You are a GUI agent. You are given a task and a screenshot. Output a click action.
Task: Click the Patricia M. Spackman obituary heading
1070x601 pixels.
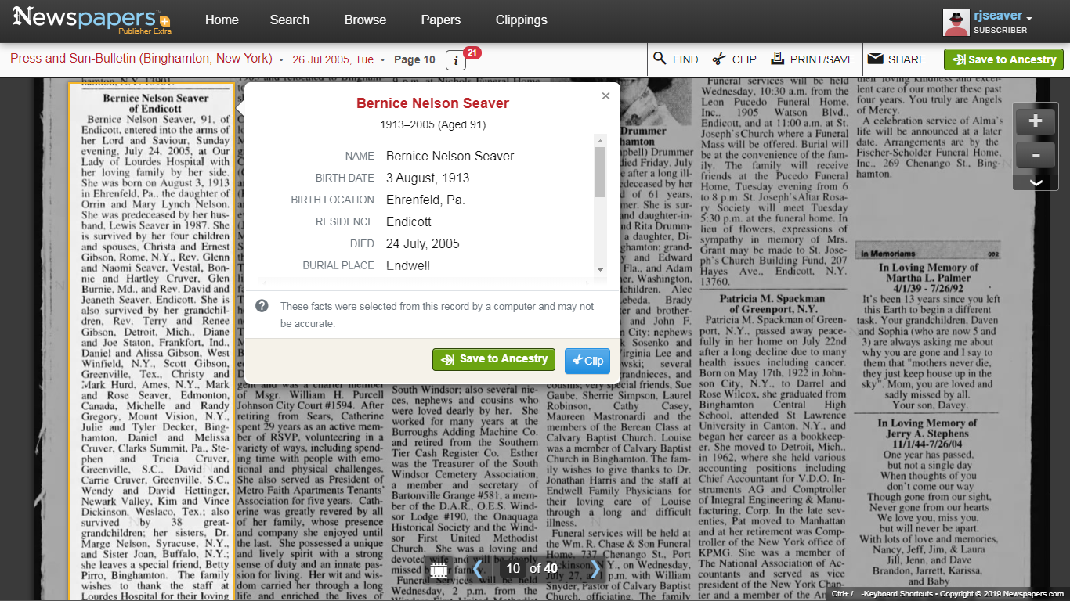(772, 304)
